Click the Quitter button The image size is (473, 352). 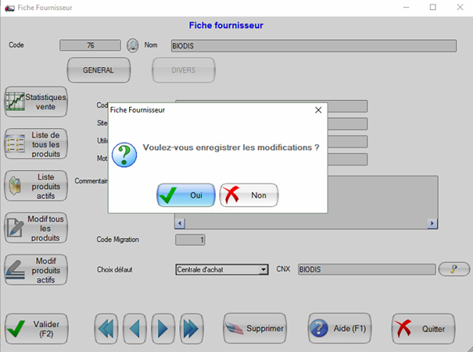pyautogui.click(x=423, y=329)
